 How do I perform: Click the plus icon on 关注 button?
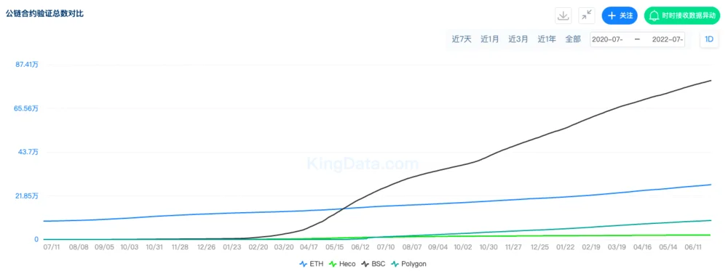pos(612,16)
